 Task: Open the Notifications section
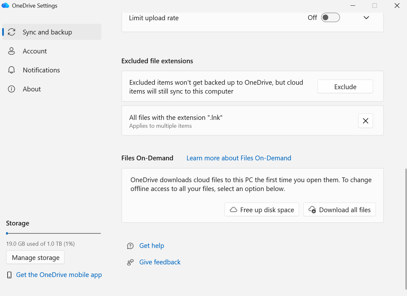52,70
